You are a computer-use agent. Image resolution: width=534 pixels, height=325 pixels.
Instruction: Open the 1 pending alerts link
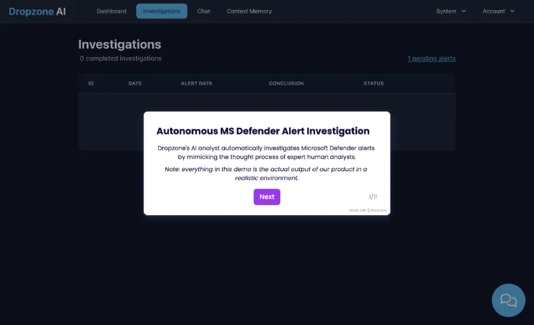tap(431, 59)
